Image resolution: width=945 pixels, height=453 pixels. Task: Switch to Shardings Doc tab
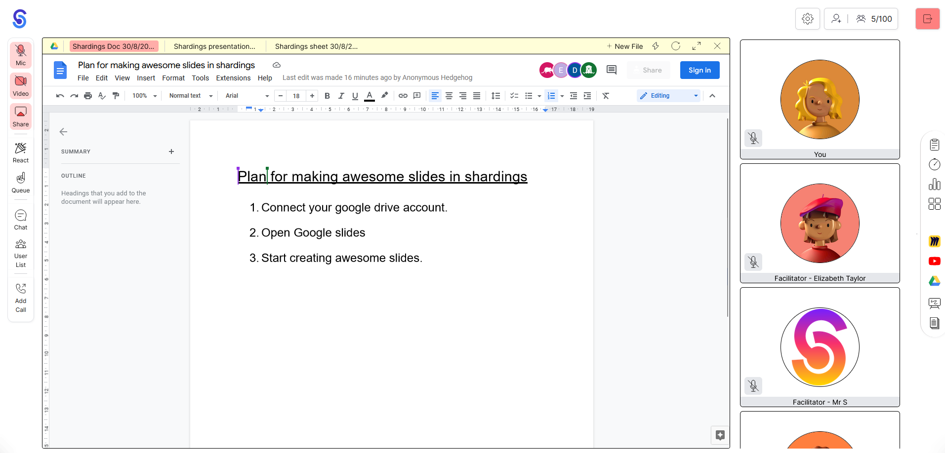[114, 46]
